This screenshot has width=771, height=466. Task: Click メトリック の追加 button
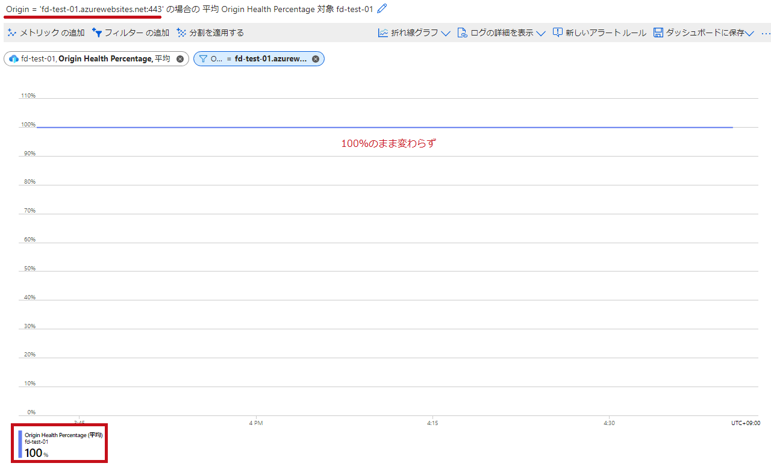click(x=46, y=33)
